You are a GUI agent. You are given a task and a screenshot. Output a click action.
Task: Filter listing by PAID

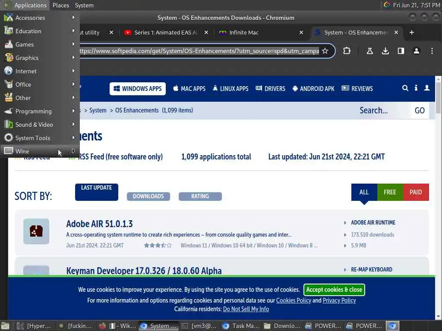pos(416,192)
